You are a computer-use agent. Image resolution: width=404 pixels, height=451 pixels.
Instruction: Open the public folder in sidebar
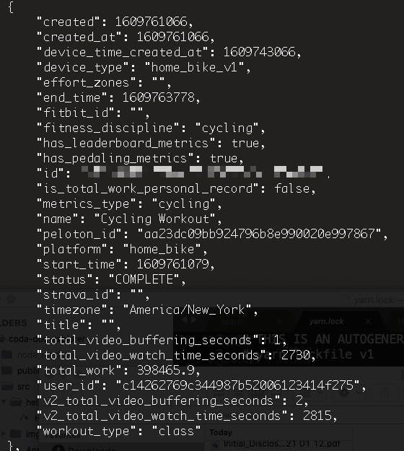pos(27,371)
